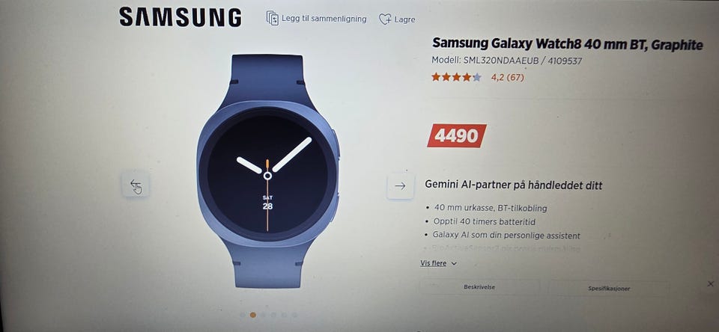Go to previous product image with left arrow
This screenshot has width=719, height=332.
[136, 185]
